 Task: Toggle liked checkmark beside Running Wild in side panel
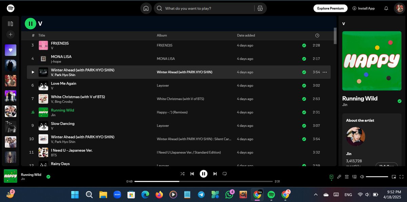pyautogui.click(x=399, y=101)
